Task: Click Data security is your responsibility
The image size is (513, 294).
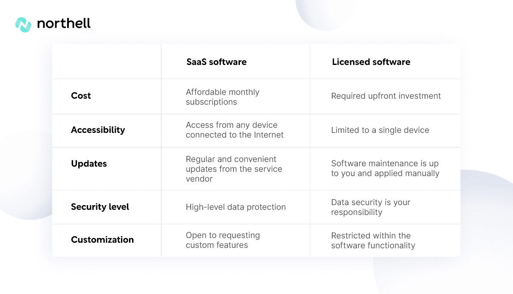Action: tap(371, 207)
